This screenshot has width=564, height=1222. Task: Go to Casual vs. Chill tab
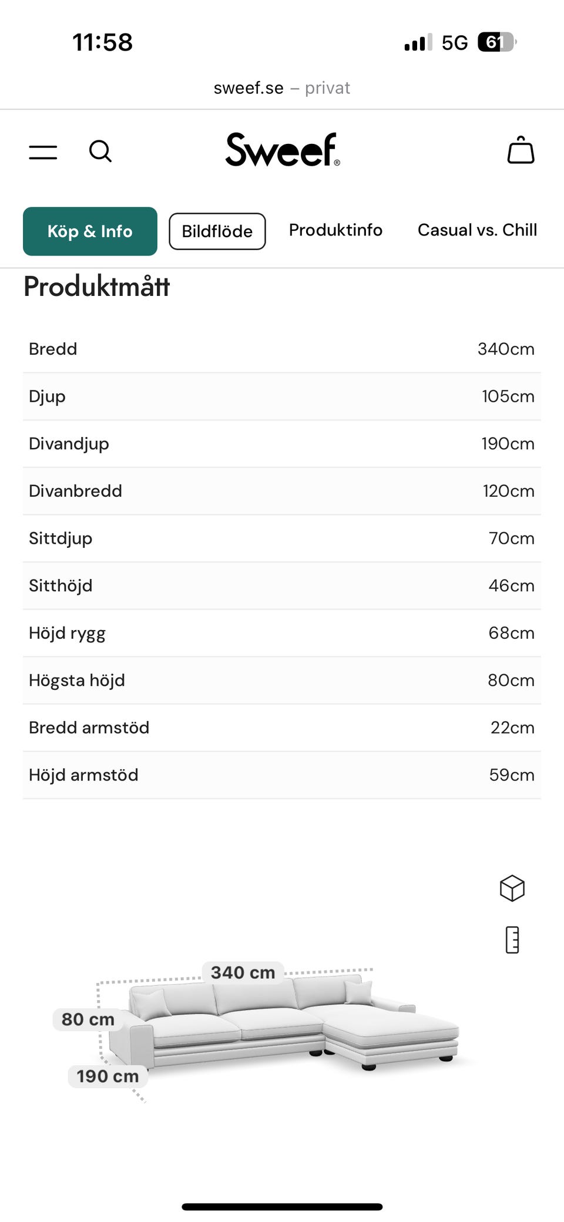tap(477, 230)
